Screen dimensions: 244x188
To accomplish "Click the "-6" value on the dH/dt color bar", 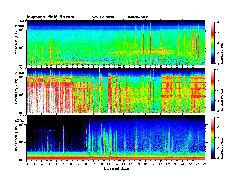I will tap(218, 64).
